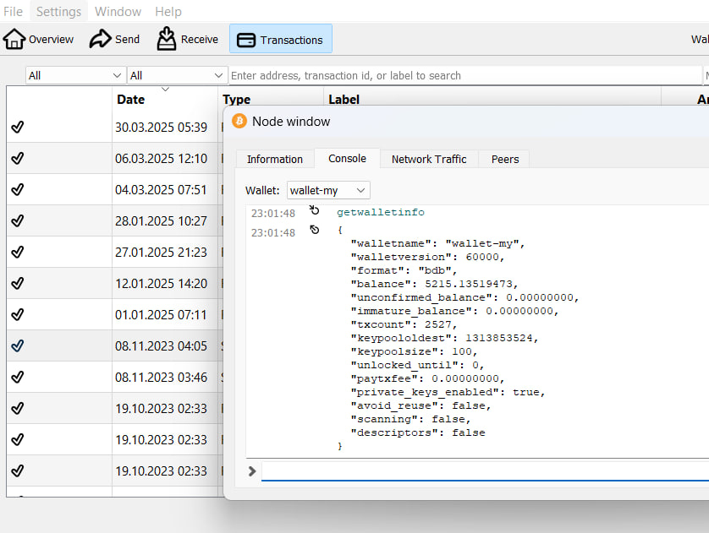Click confirmed checkmark for 27.01.2025 21:23

(x=18, y=252)
